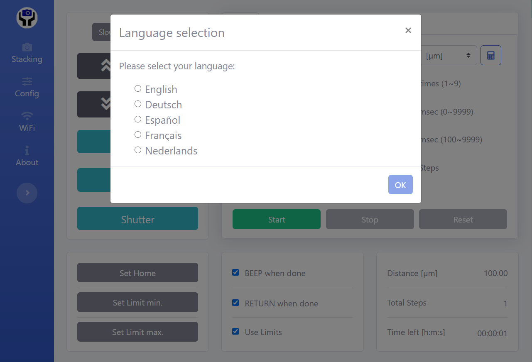Expand sidebar with the chevron arrow
This screenshot has height=362, width=532.
pos(27,193)
